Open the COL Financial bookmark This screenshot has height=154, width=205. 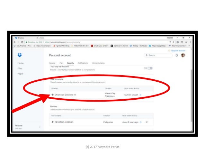pos(22,46)
